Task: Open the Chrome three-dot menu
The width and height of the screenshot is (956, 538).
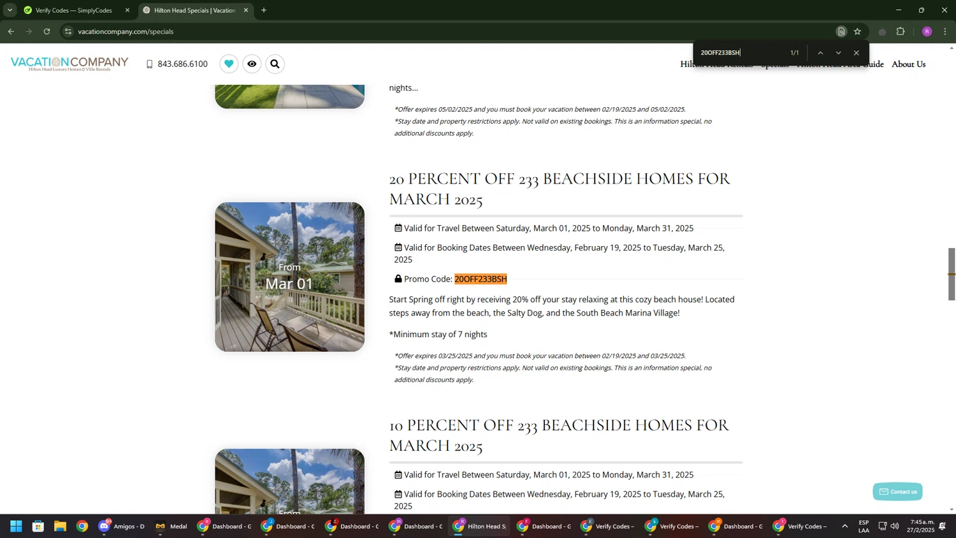Action: tap(945, 31)
